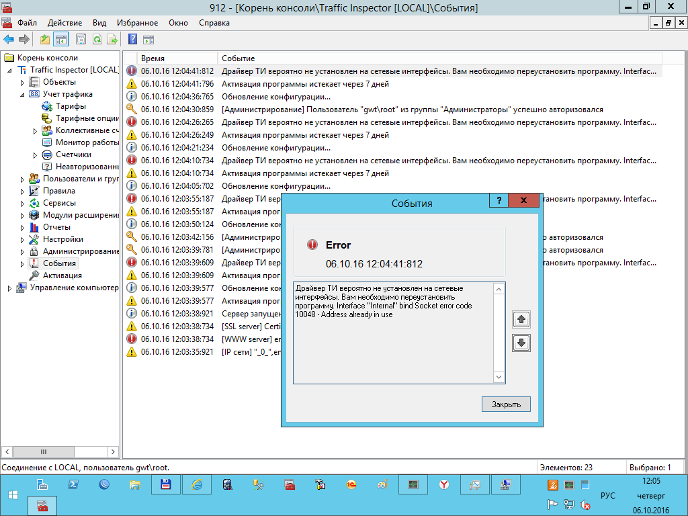Open PowerShell from taskbar
Screen dimensions: 688x516
click(x=73, y=484)
